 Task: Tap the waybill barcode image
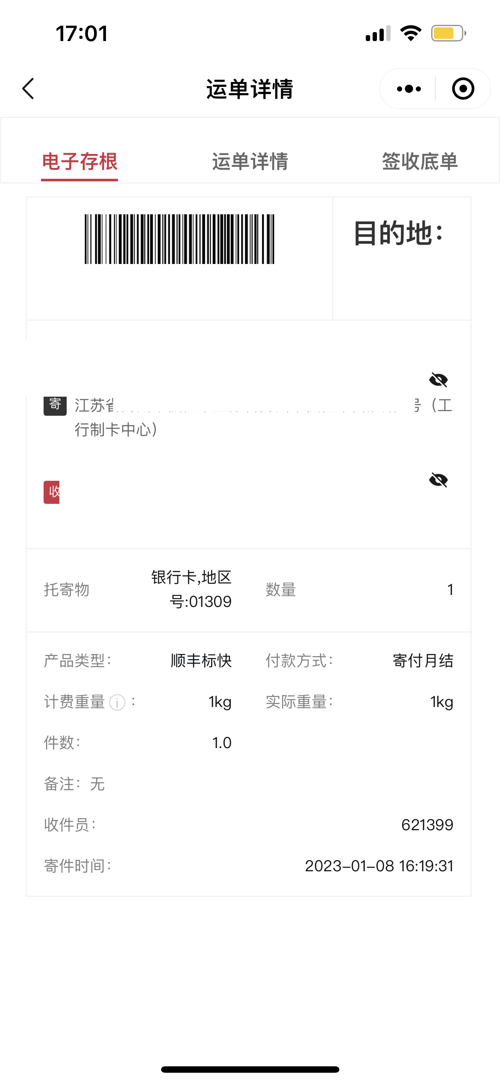(179, 239)
